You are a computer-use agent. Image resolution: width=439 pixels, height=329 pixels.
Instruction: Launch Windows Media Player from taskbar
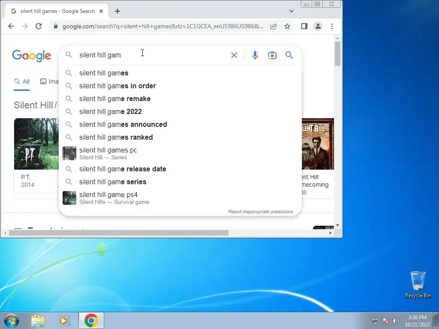click(64, 321)
